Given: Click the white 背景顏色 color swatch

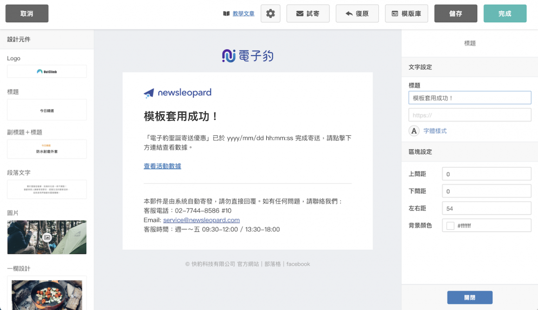Looking at the screenshot, I should coord(449,225).
